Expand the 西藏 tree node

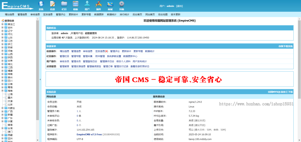(x=3, y=135)
